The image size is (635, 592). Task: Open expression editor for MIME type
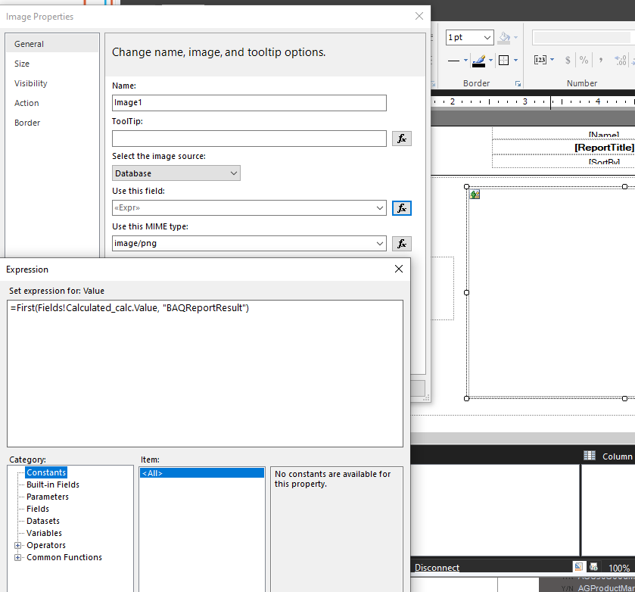click(x=401, y=244)
